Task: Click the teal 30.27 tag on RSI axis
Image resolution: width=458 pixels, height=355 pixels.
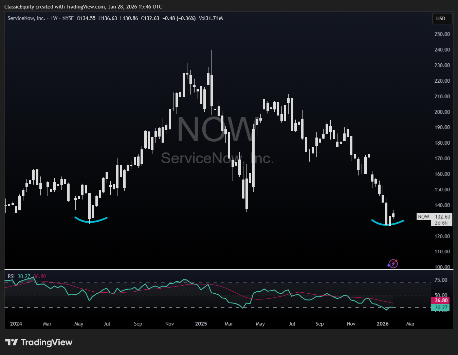Action: point(440,308)
